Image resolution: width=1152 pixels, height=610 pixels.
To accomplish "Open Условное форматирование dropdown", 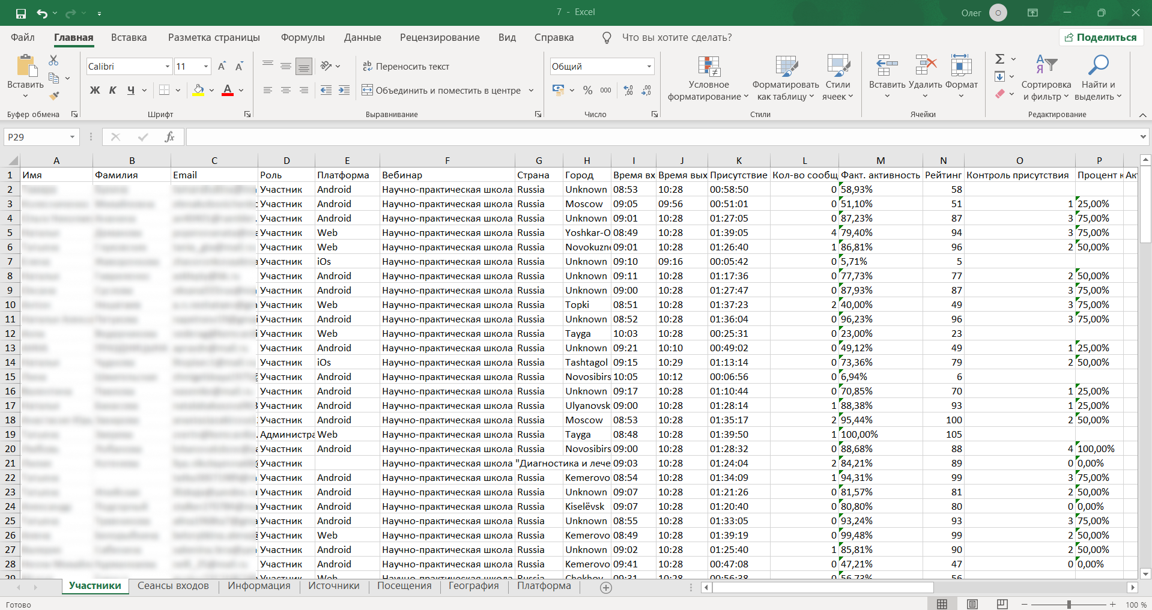I will pos(708,79).
